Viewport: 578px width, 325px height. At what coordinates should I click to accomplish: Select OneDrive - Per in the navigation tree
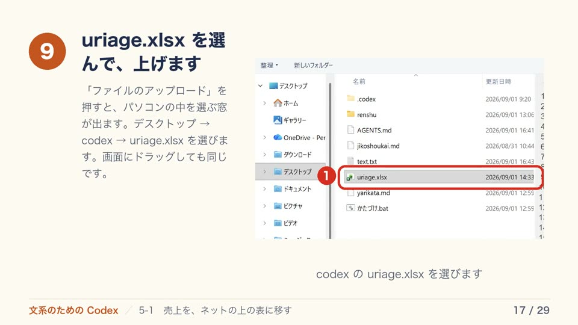[304, 137]
